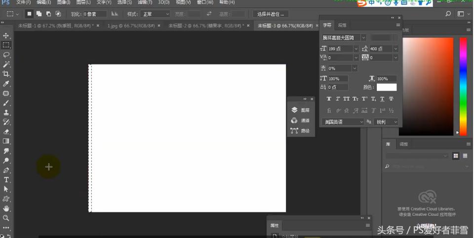Select the Magic Wand tool
Screen dimensions: 474x238
click(x=6, y=64)
